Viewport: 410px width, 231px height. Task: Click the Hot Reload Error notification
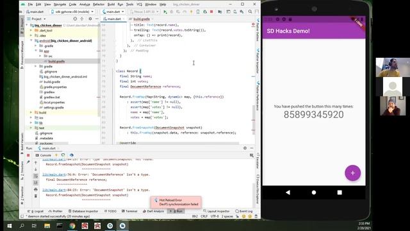(x=176, y=202)
